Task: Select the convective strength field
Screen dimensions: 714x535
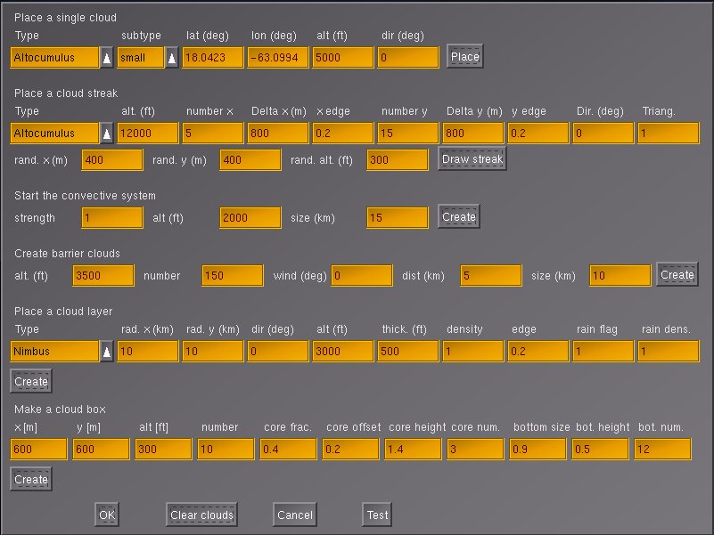Action: pos(112,217)
